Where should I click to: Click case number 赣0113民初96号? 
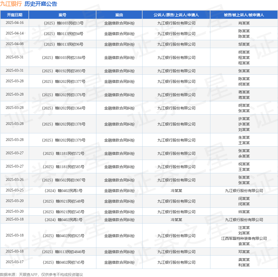coord(64,44)
